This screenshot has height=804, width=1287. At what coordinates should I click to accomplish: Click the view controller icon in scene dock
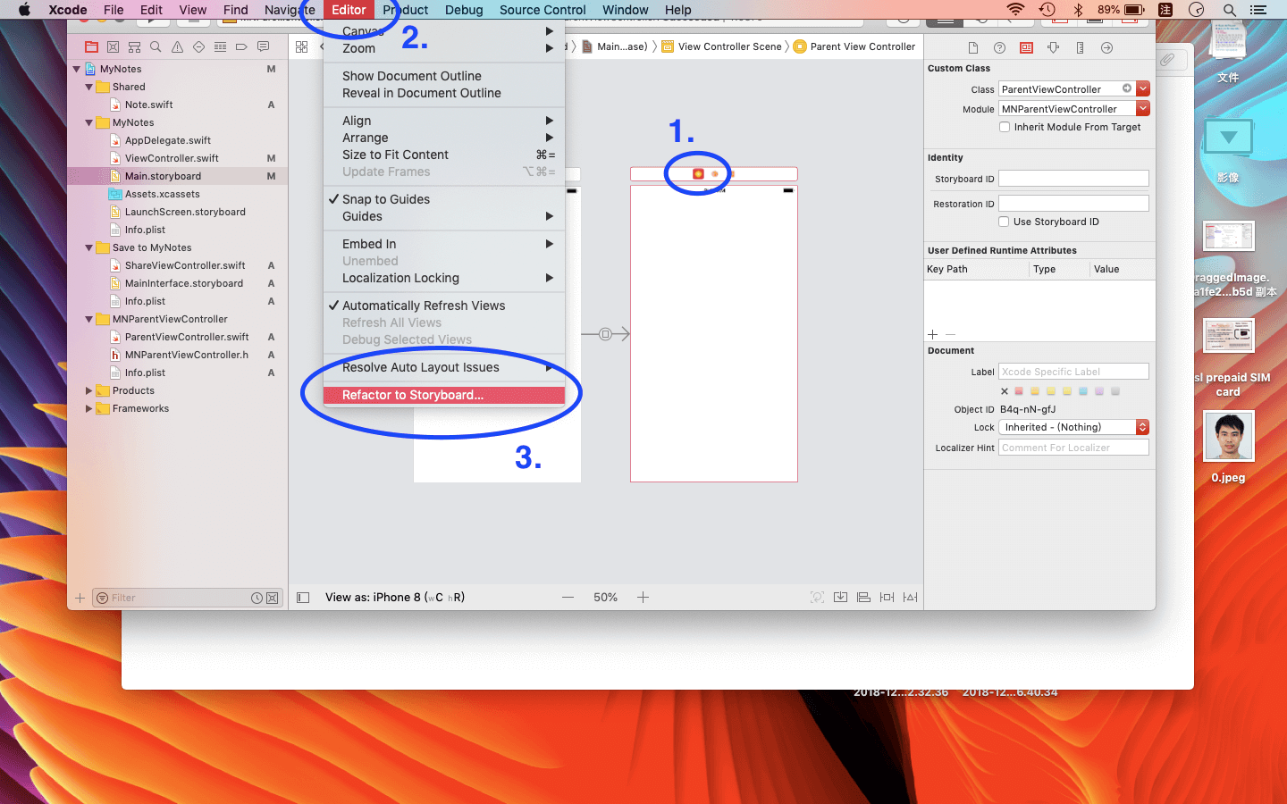pos(698,173)
